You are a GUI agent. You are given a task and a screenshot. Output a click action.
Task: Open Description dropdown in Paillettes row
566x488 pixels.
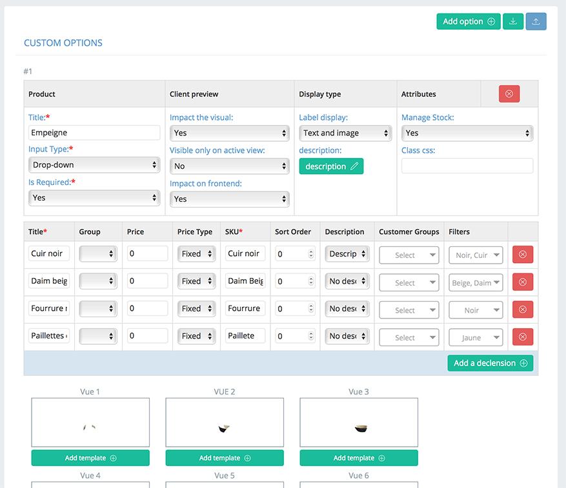[x=347, y=336]
